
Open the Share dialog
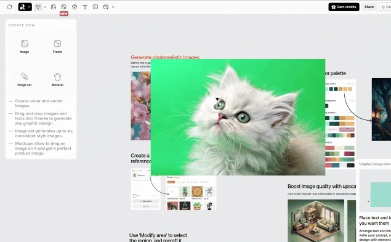click(369, 7)
